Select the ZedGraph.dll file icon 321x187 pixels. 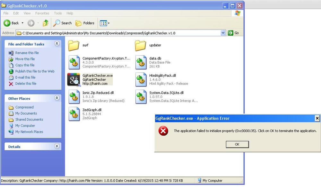[74, 114]
